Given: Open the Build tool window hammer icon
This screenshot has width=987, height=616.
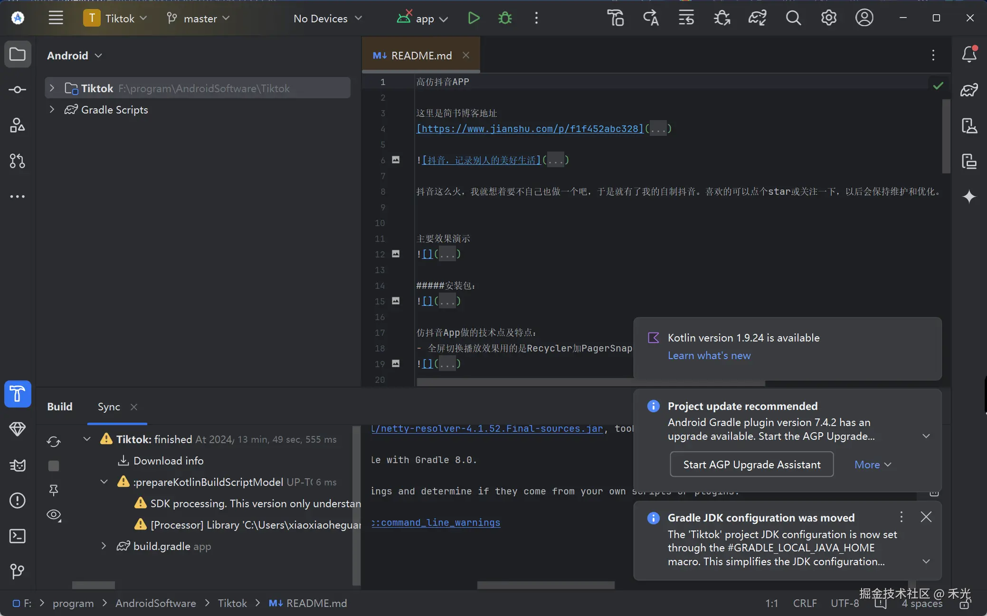Looking at the screenshot, I should point(18,394).
